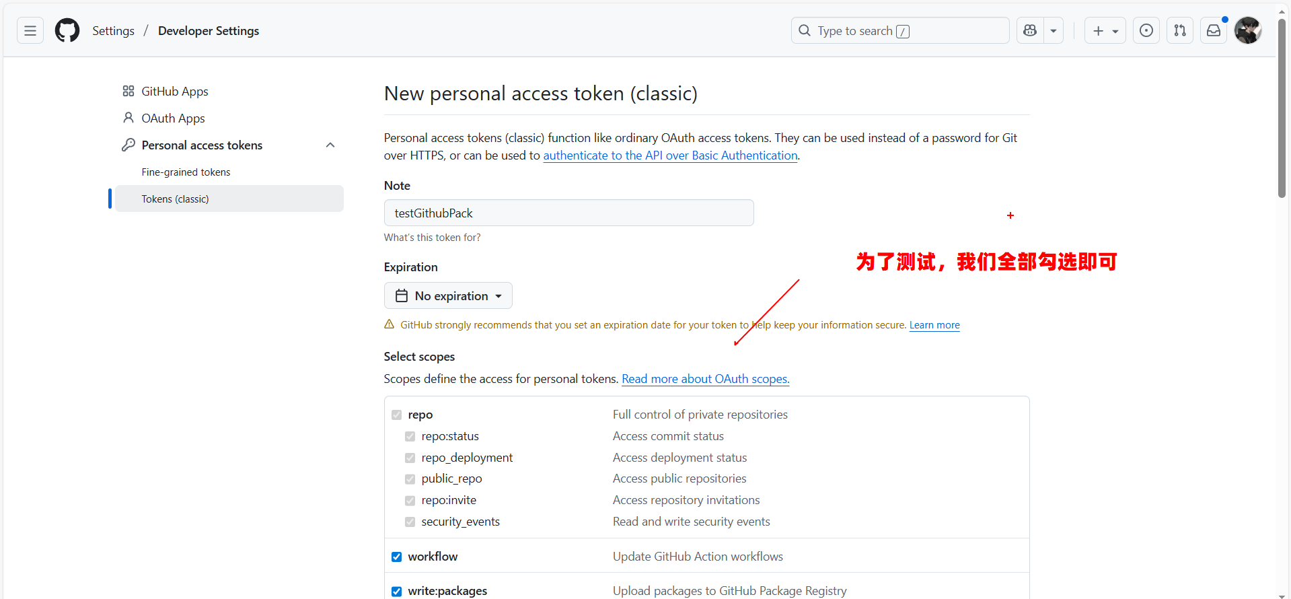Toggle the write:packages scope checkbox
This screenshot has width=1291, height=599.
(397, 592)
